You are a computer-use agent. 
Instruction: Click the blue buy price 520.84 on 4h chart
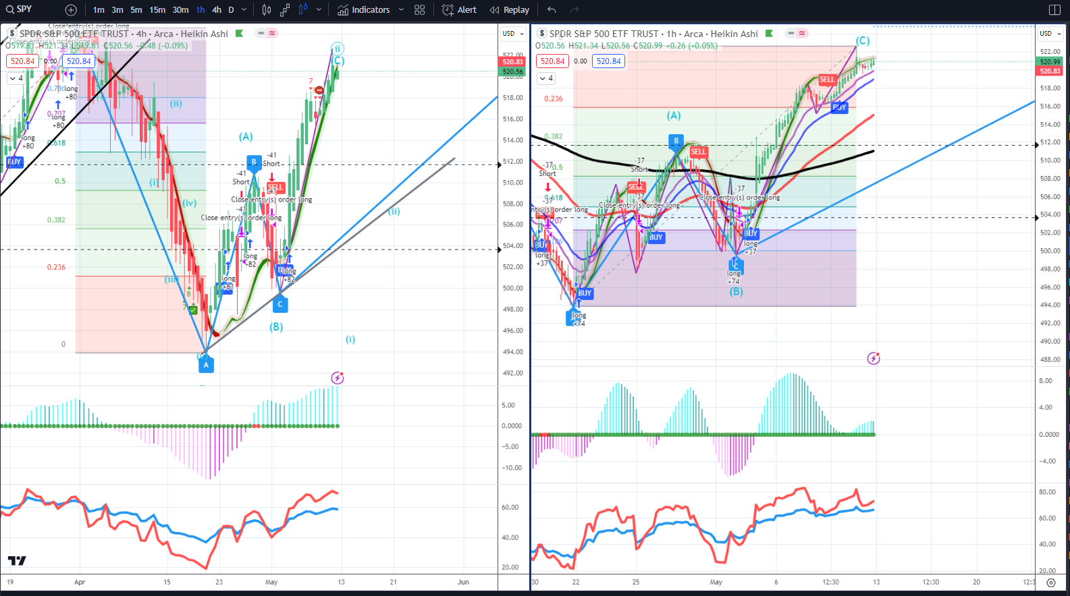coord(79,61)
